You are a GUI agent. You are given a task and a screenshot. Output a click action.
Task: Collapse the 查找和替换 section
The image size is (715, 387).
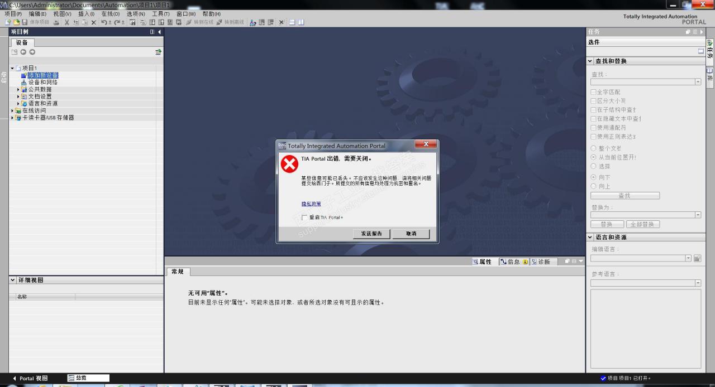(x=590, y=61)
